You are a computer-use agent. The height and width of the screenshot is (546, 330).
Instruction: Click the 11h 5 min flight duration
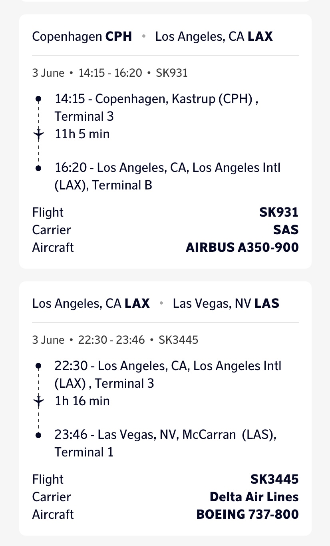pos(82,134)
